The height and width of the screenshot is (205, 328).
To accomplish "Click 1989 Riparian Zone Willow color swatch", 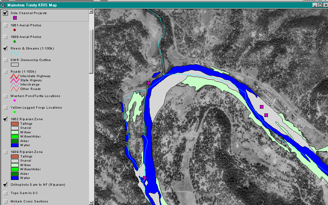I will pyautogui.click(x=15, y=165).
